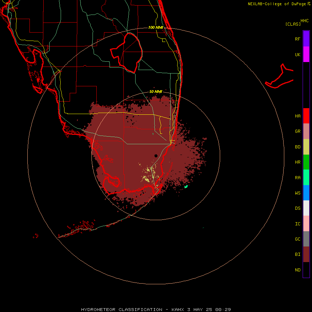312x312 pixels.
Task: Select the WS blue legend swatch
Action: tap(306, 193)
